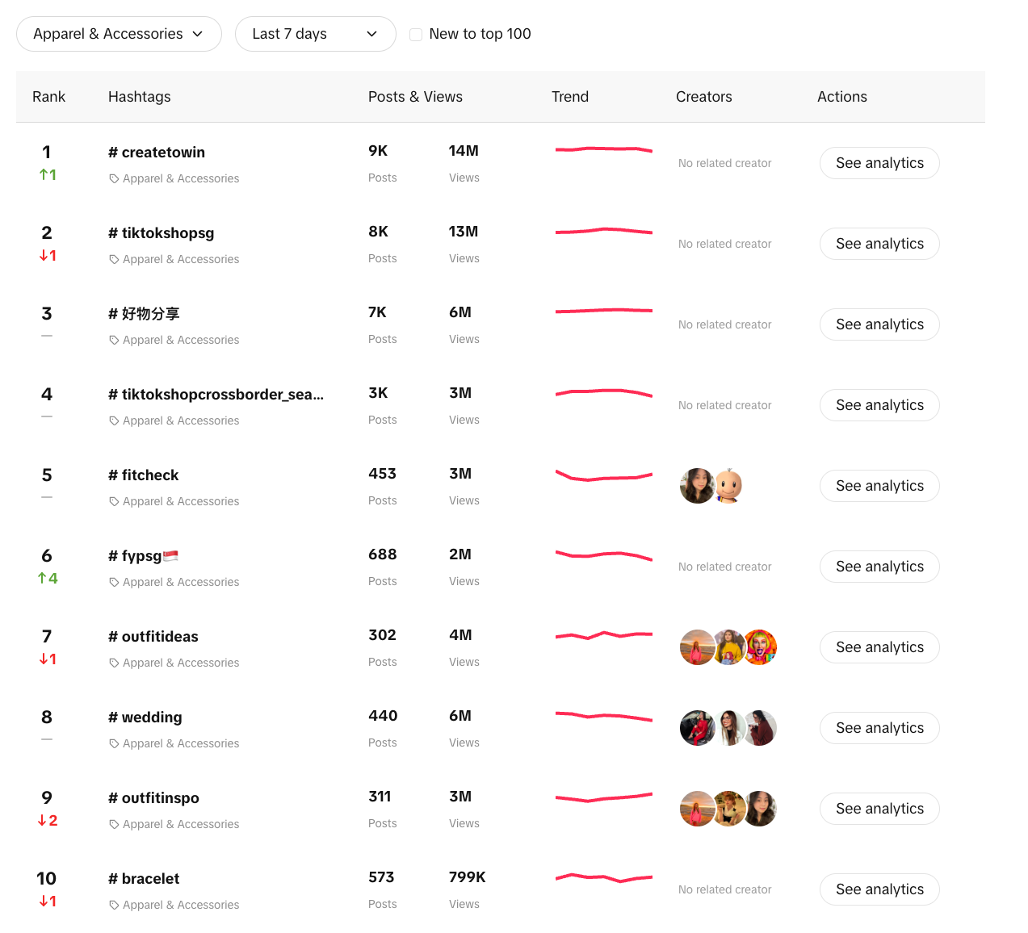1028x933 pixels.
Task: Click the first creator avatar for fitcheck
Action: (697, 486)
